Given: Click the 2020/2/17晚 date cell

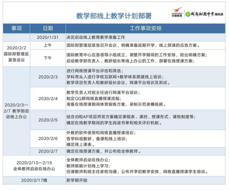Looking at the screenshot, I should (34, 180).
